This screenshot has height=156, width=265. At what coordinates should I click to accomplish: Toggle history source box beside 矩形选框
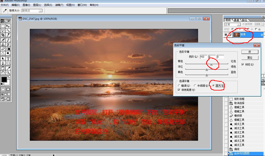[226, 99]
